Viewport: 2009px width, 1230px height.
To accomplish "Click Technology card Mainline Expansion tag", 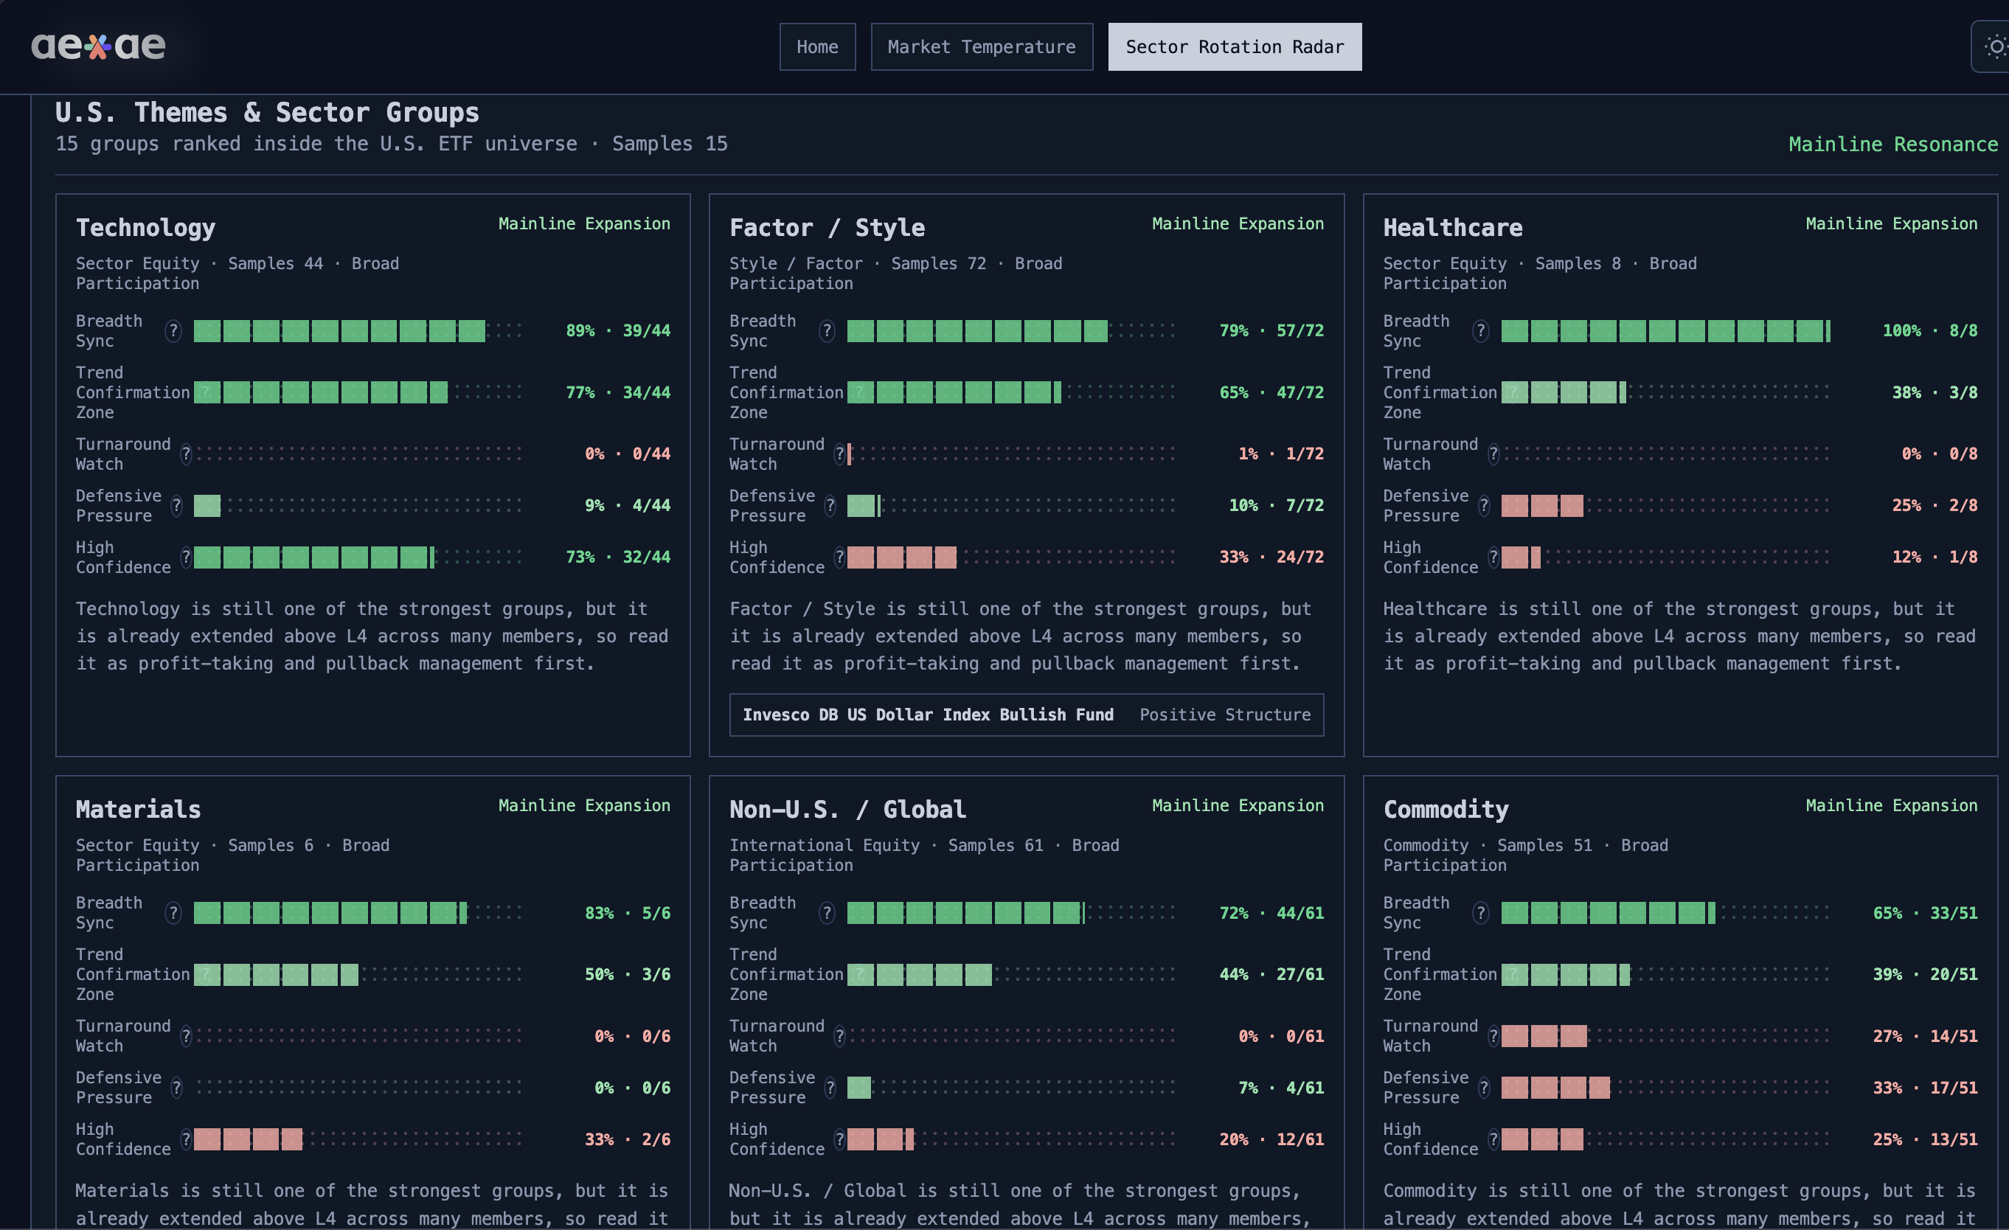I will tap(584, 223).
